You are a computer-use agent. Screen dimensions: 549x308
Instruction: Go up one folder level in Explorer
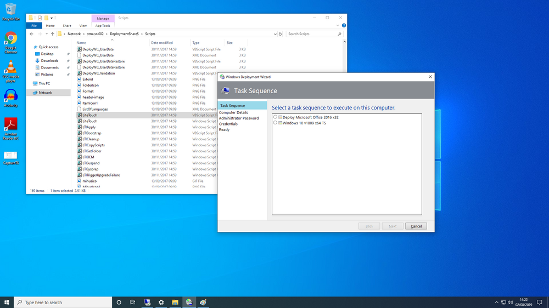coord(53,34)
